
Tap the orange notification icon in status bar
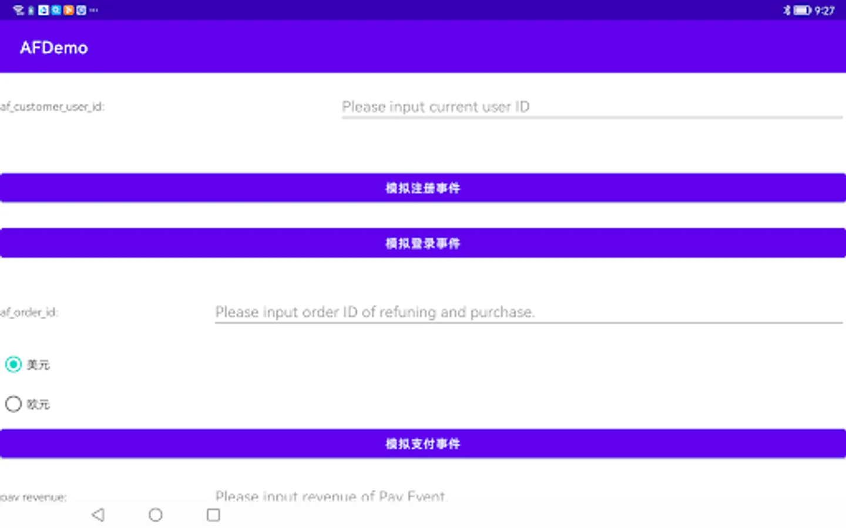pyautogui.click(x=69, y=10)
